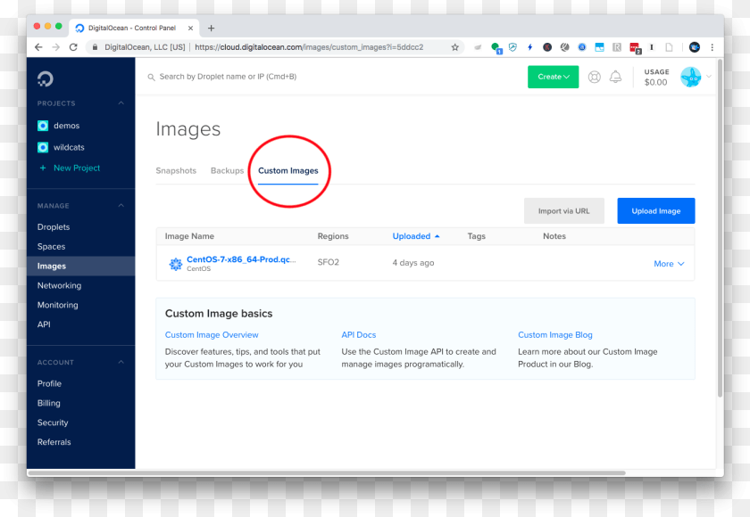Image resolution: width=750 pixels, height=517 pixels.
Task: Open the Chrome three-dot menu
Action: [712, 47]
